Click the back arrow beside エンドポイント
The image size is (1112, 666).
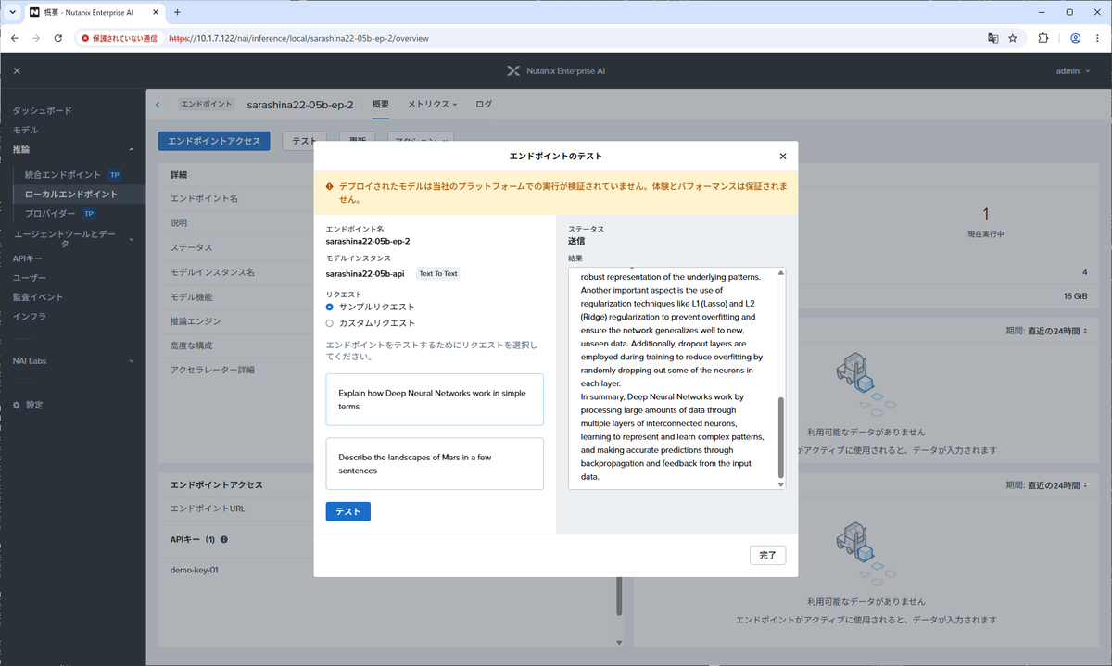click(158, 105)
